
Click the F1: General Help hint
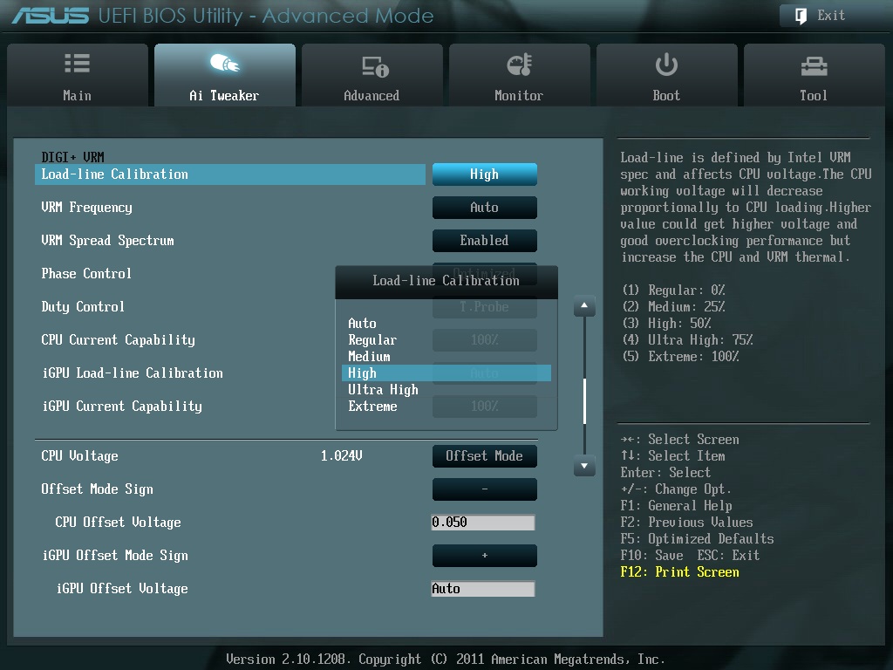[x=677, y=505]
